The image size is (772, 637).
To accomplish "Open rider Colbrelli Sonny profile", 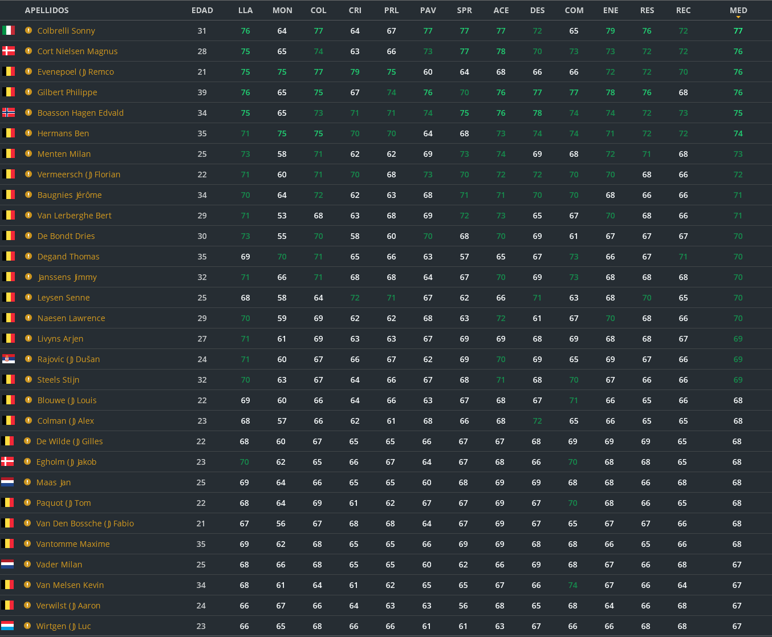I will point(66,31).
